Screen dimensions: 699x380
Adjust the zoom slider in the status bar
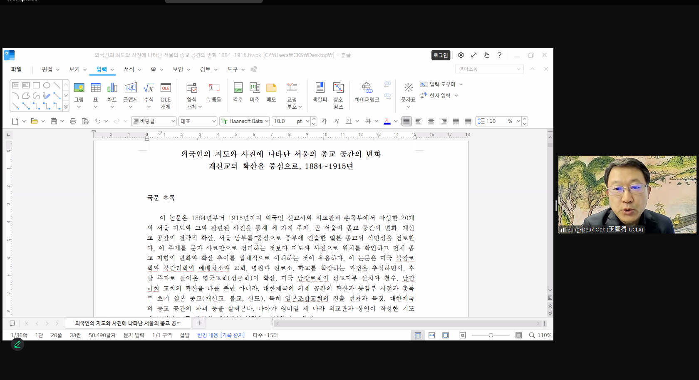click(x=491, y=335)
